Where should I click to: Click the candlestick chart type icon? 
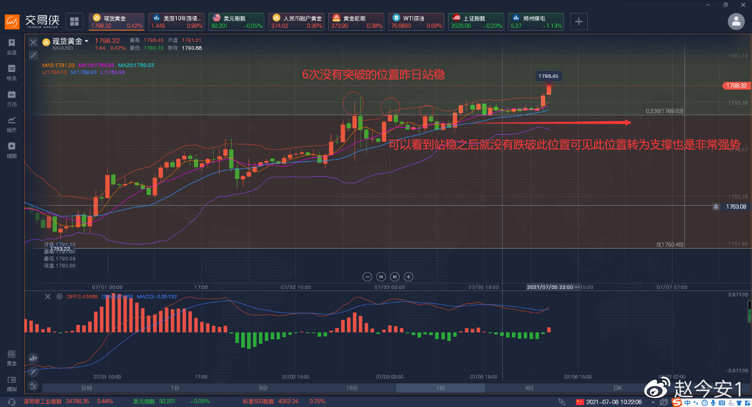click(33, 358)
